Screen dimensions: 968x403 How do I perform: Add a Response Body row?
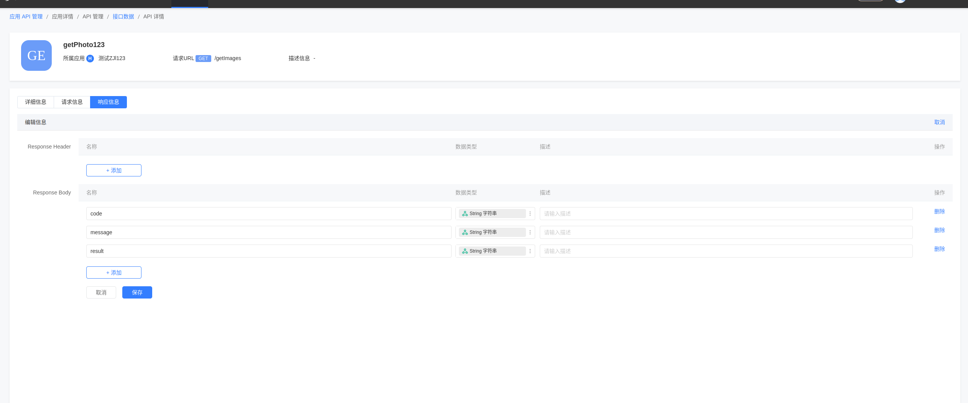click(x=114, y=272)
